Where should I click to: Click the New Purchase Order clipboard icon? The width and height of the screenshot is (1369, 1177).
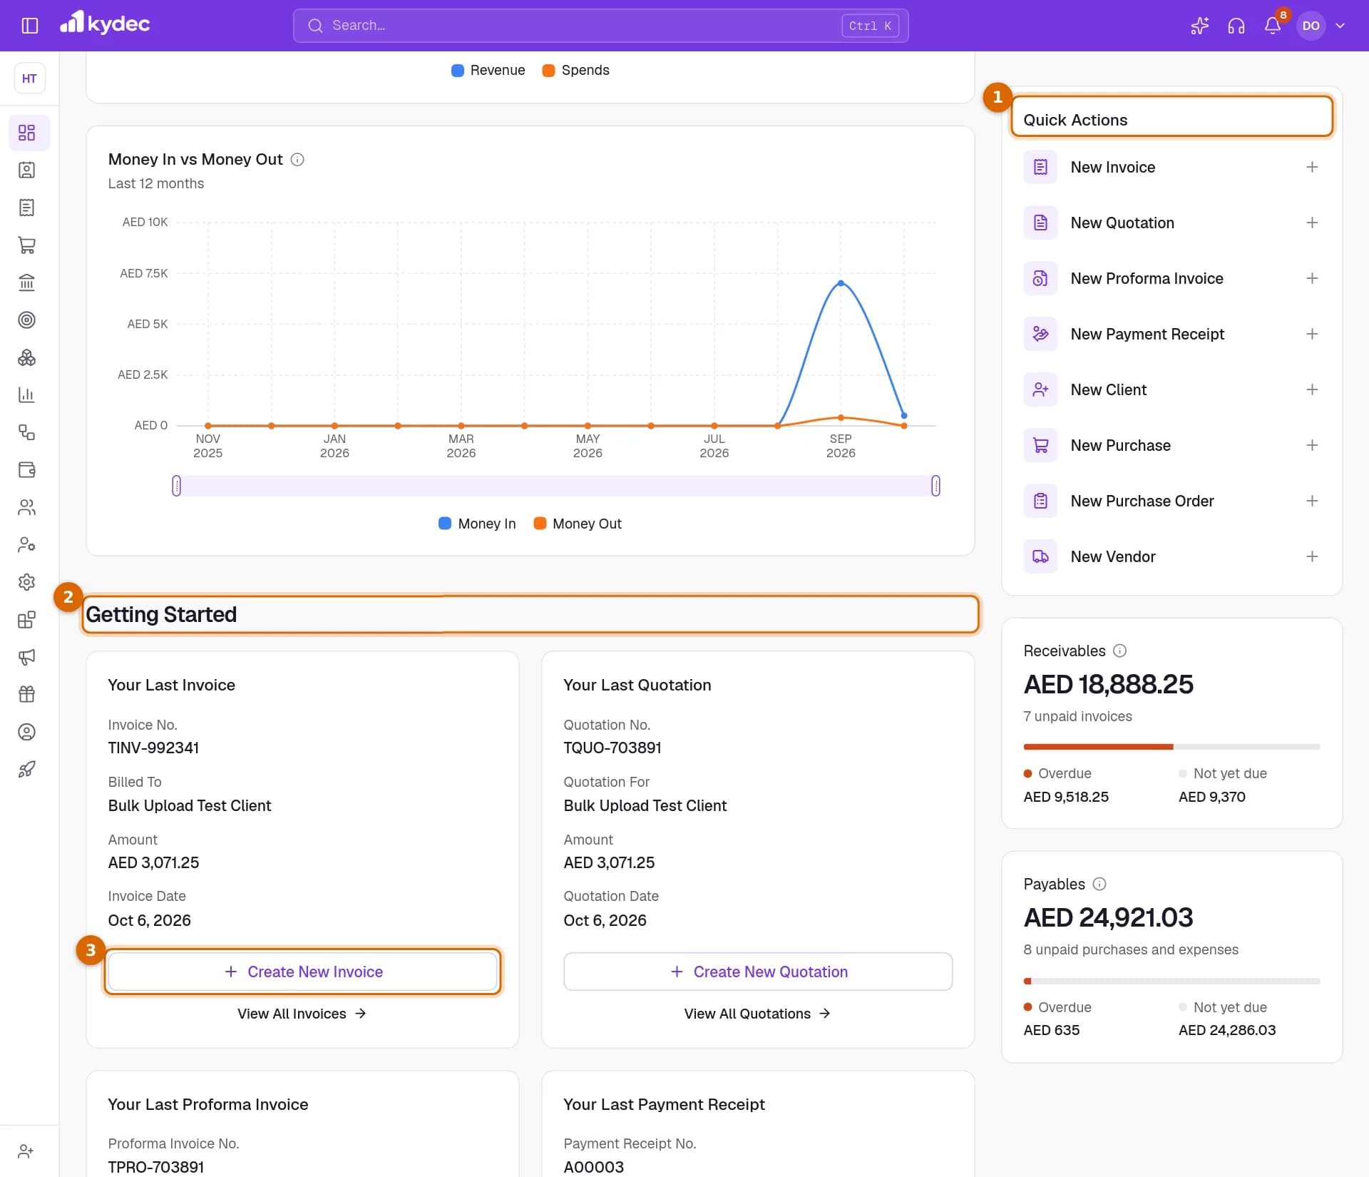1040,501
